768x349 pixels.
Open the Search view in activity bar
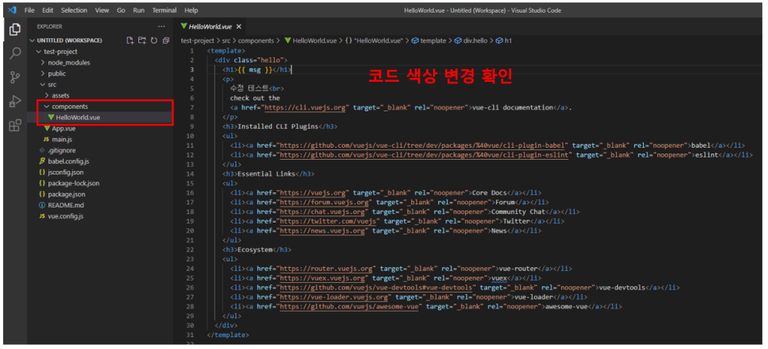[x=14, y=52]
